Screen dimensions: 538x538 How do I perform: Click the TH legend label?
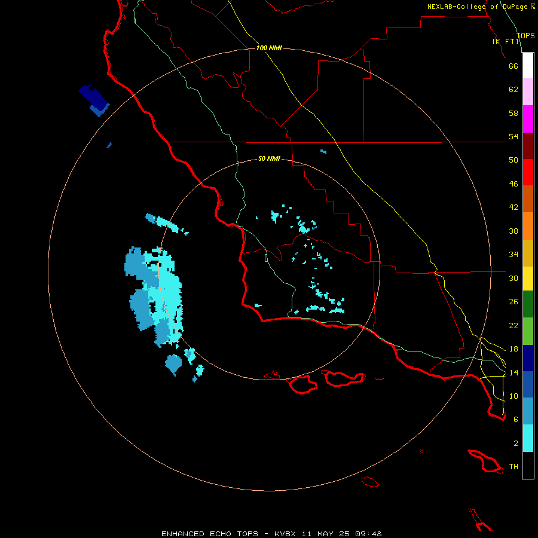click(x=513, y=467)
